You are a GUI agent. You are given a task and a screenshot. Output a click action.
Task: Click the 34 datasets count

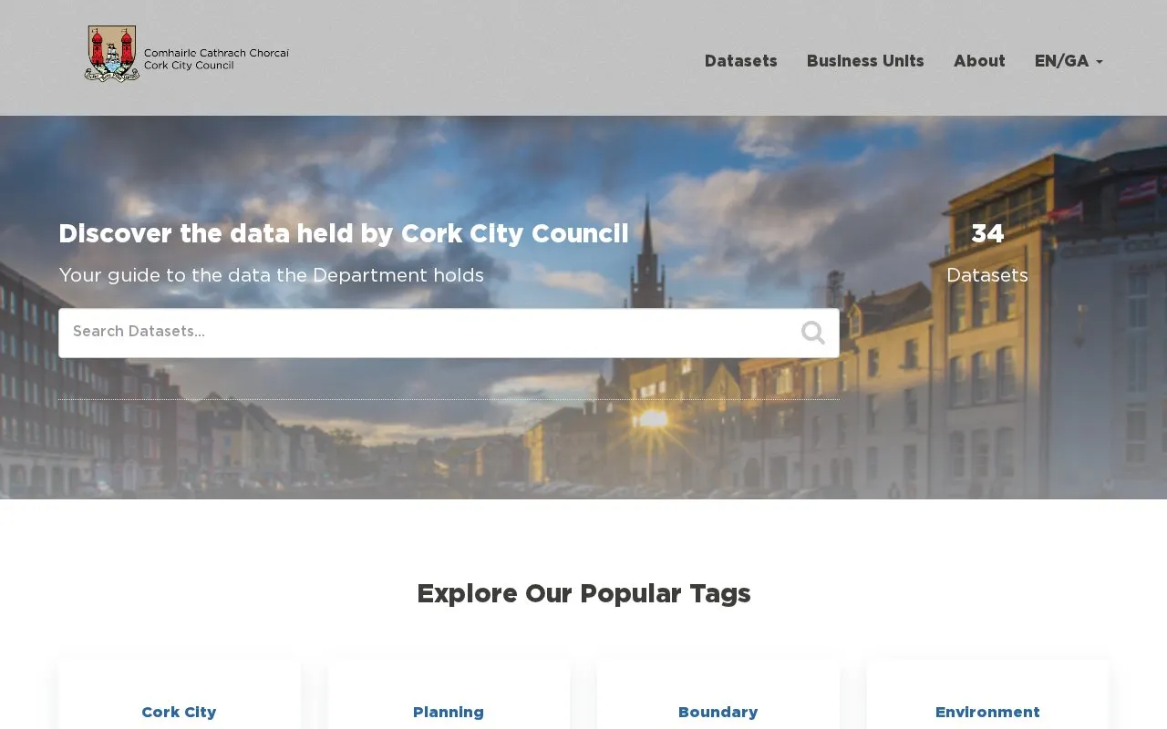point(987,234)
